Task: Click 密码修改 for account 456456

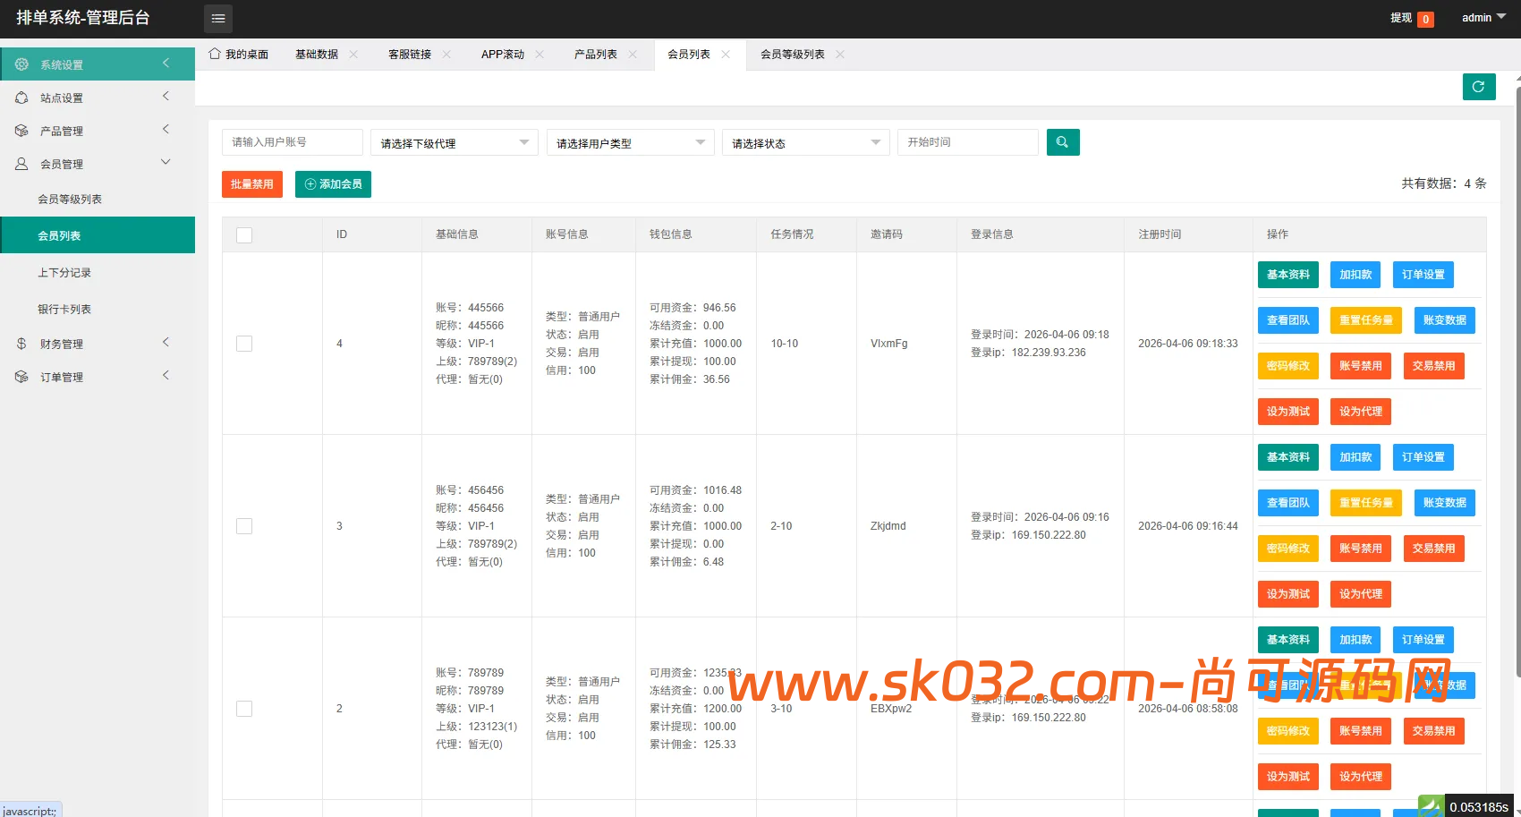Action: pyautogui.click(x=1288, y=549)
